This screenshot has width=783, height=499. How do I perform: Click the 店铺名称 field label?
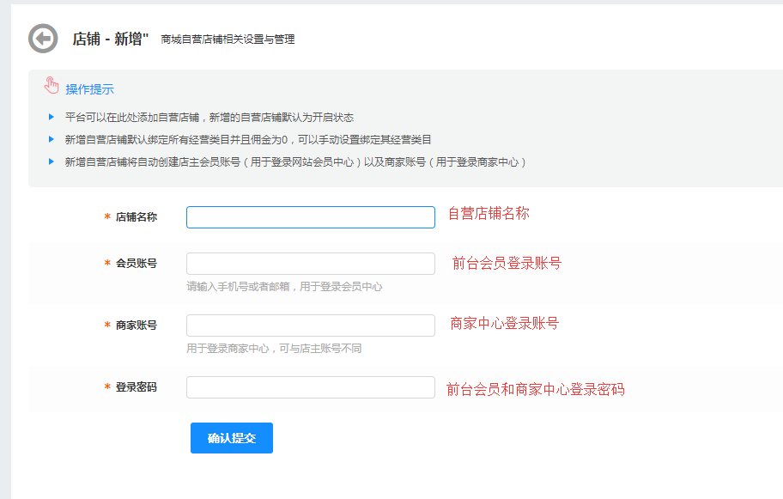click(x=136, y=217)
